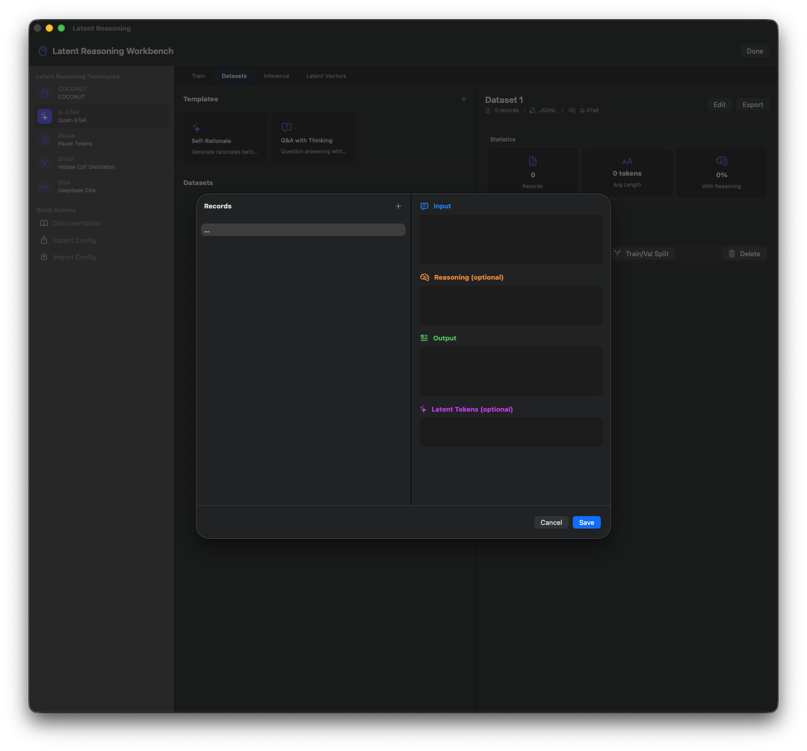Export Dataset 1
The height and width of the screenshot is (751, 807).
coord(752,104)
